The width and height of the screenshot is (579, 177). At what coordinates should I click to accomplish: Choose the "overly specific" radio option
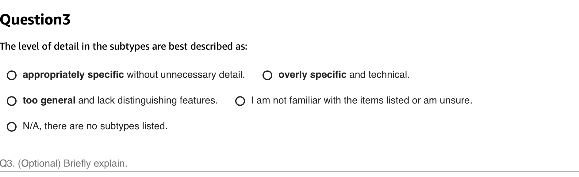(267, 75)
